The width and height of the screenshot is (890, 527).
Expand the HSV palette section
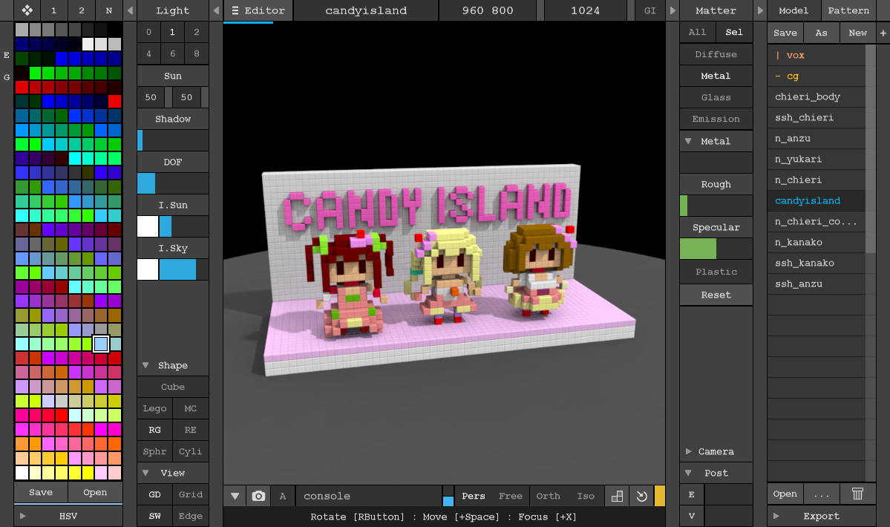pyautogui.click(x=23, y=516)
